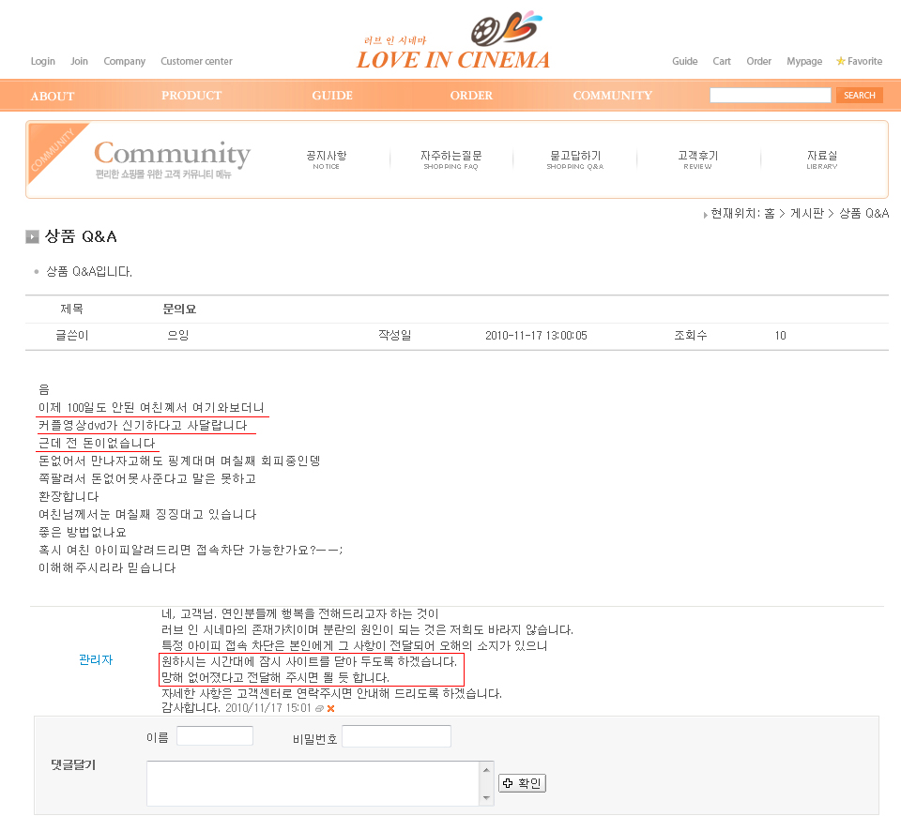Viewport: 901px width, 816px height.
Task: Click the Login link
Action: point(43,61)
